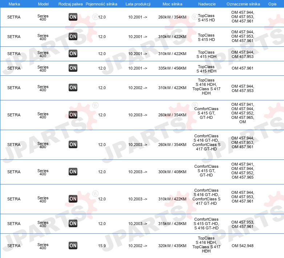This screenshot has height=258, width=284.
Task: Click the Pojemność silnika column header
Action: point(101,4)
